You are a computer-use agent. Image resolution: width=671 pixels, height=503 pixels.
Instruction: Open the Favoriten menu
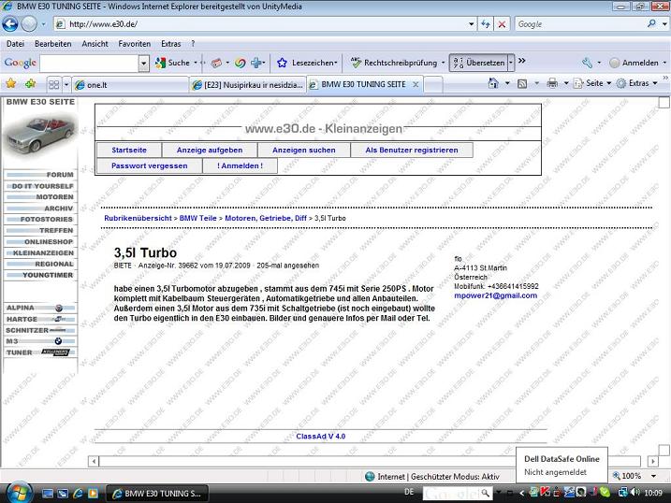click(134, 43)
